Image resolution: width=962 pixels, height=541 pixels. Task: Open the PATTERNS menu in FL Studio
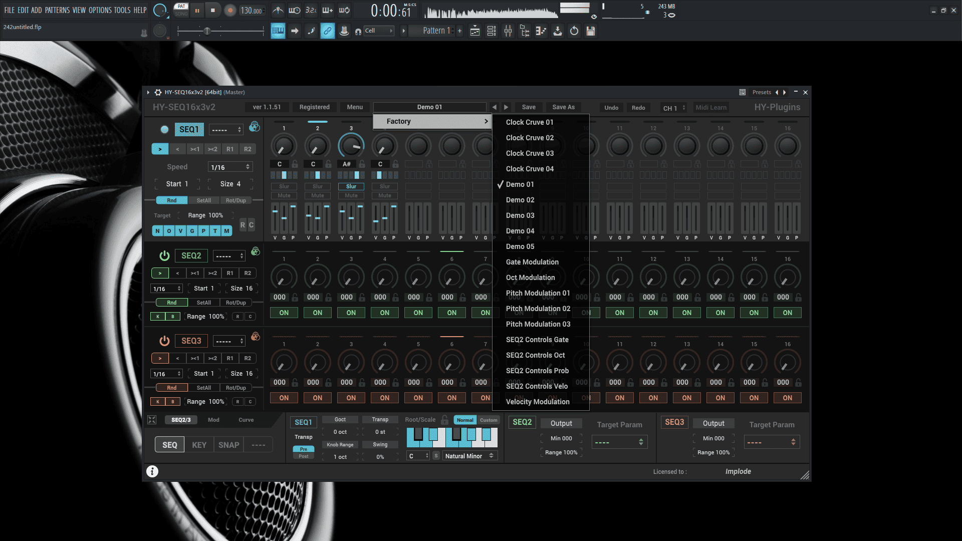tap(57, 10)
